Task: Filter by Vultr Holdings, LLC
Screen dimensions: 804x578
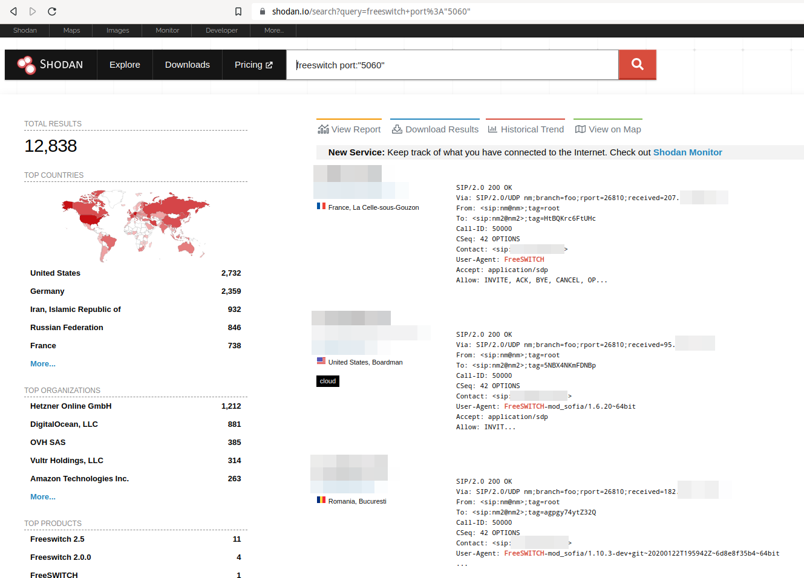Action: click(67, 461)
